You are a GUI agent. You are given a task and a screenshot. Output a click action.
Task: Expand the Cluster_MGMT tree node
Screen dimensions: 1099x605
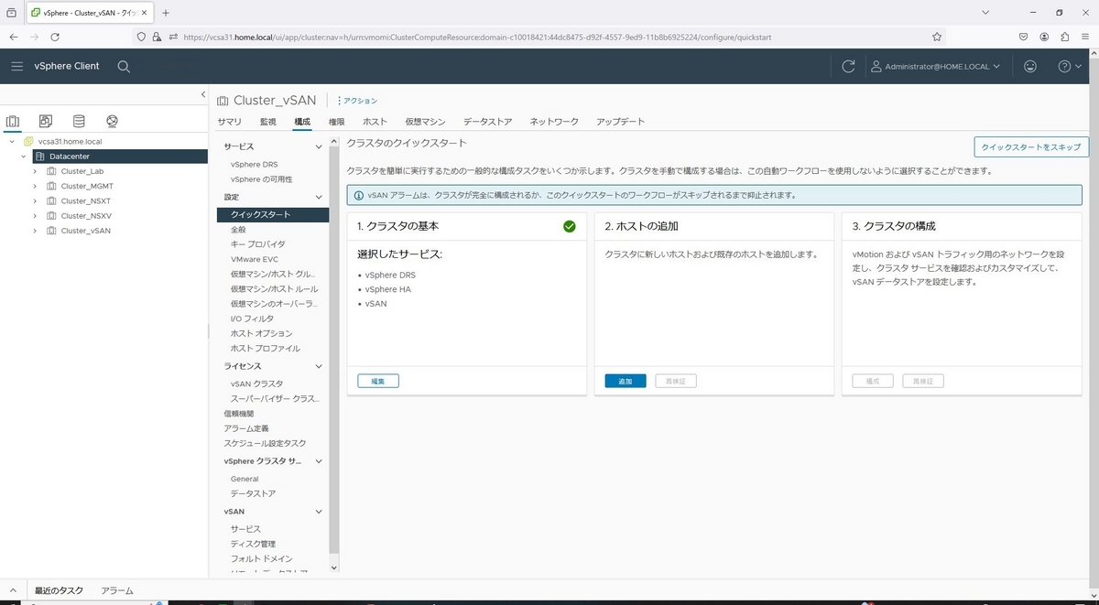pyautogui.click(x=35, y=186)
